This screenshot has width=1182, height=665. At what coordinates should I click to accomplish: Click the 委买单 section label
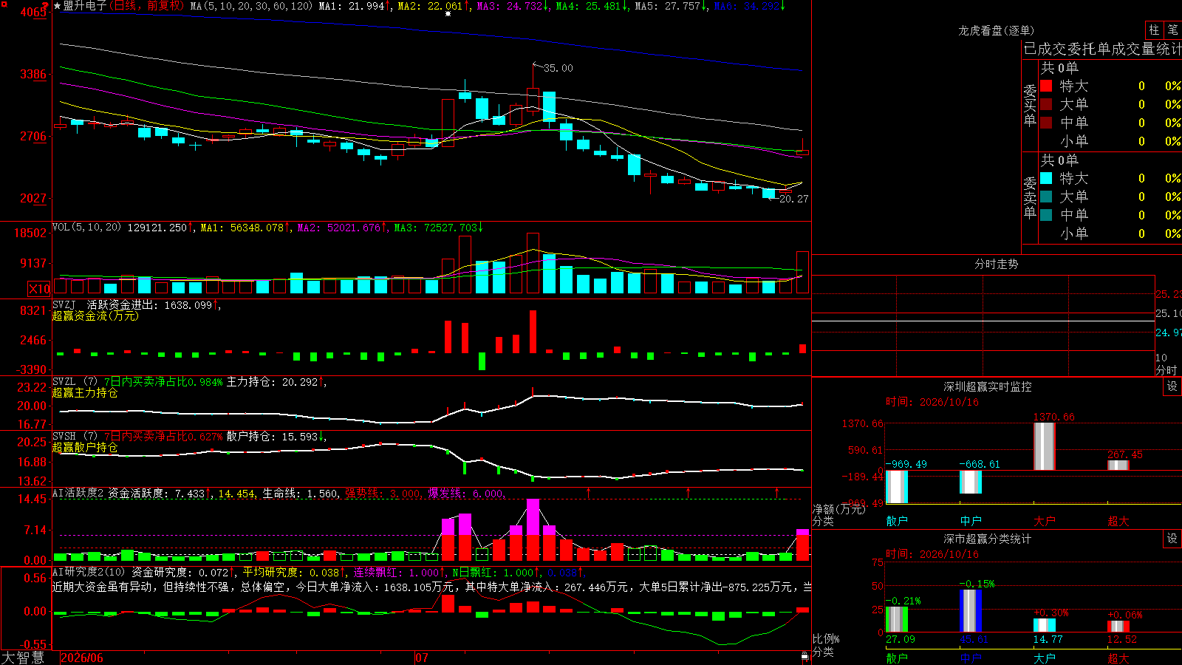(x=1030, y=105)
